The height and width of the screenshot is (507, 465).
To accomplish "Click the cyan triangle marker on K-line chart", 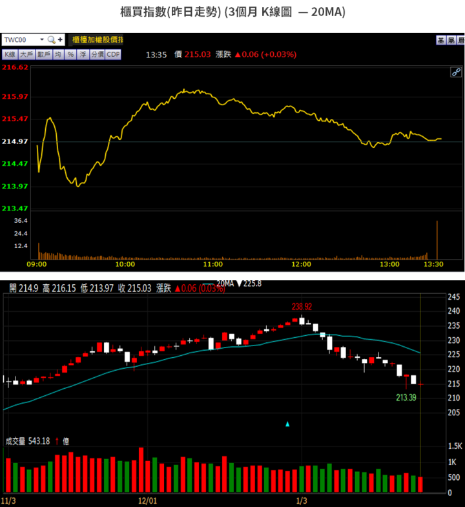I will pyautogui.click(x=288, y=424).
